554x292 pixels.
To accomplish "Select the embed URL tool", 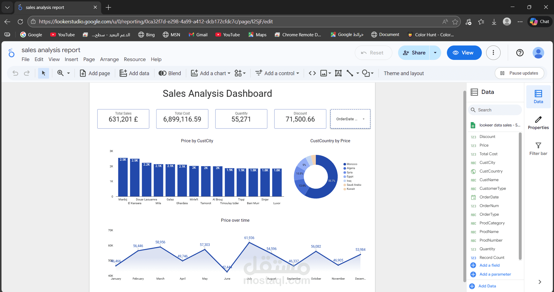I will (x=312, y=73).
